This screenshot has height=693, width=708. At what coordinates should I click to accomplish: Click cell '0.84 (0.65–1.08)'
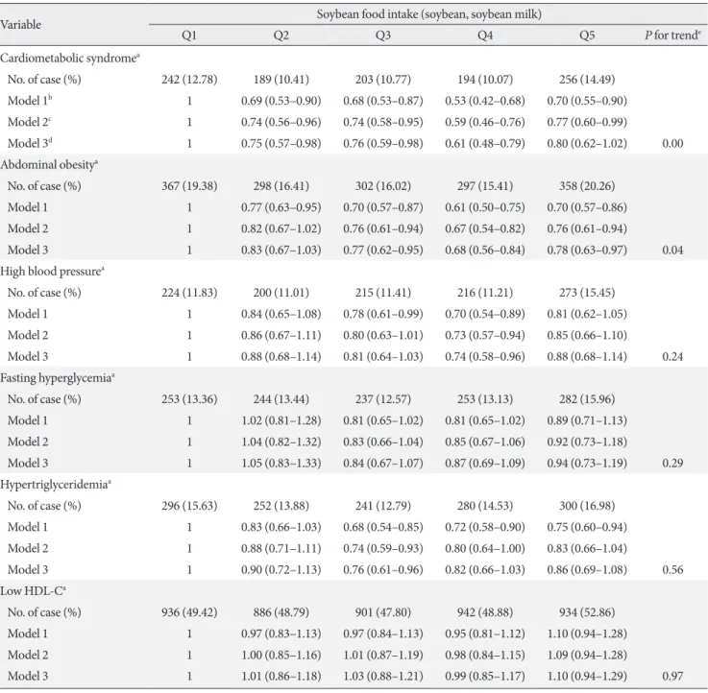[x=281, y=314]
